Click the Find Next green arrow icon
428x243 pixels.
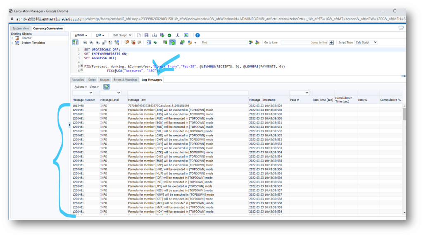click(x=251, y=42)
